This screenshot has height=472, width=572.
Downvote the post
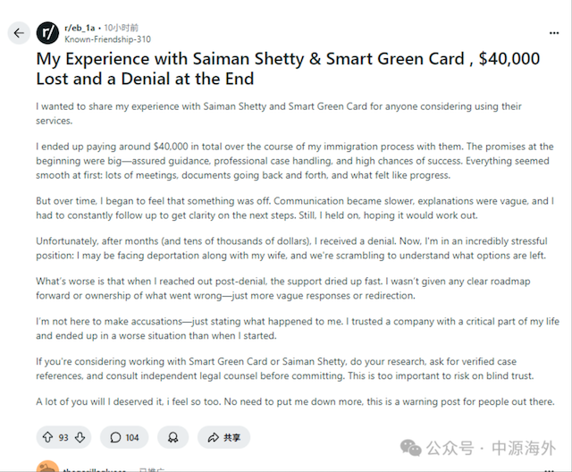[x=80, y=437]
